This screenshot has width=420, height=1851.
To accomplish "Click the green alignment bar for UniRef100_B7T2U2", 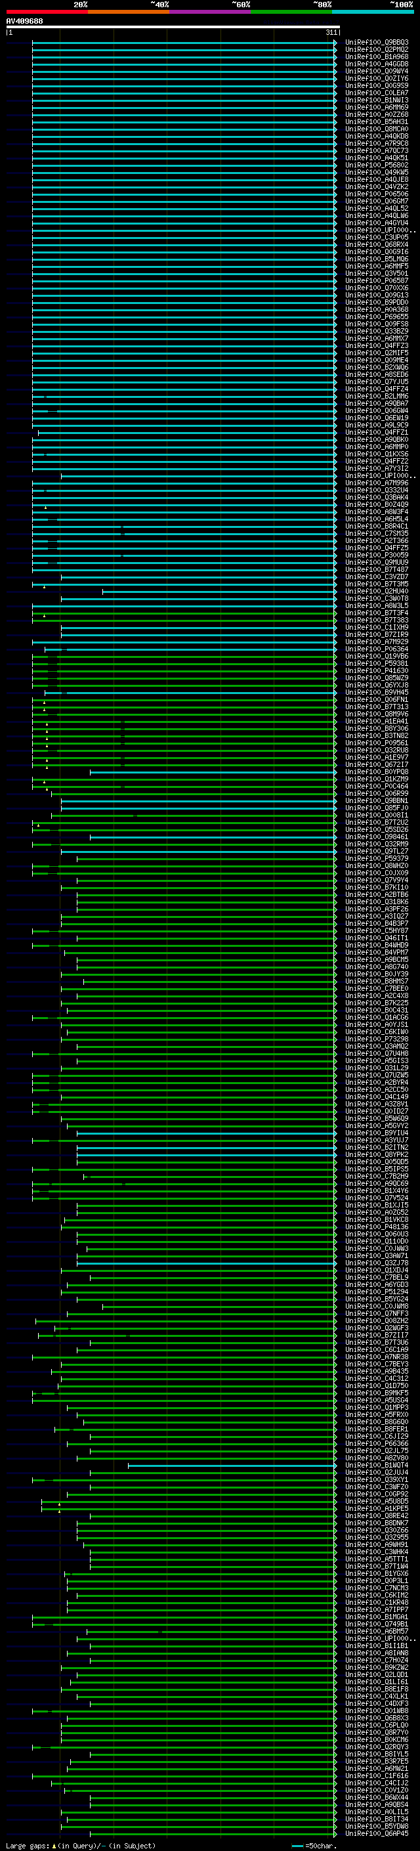I will pos(184,822).
